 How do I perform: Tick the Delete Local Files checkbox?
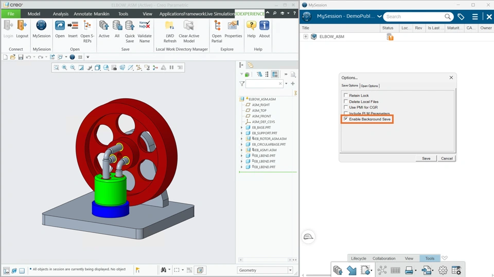click(346, 101)
